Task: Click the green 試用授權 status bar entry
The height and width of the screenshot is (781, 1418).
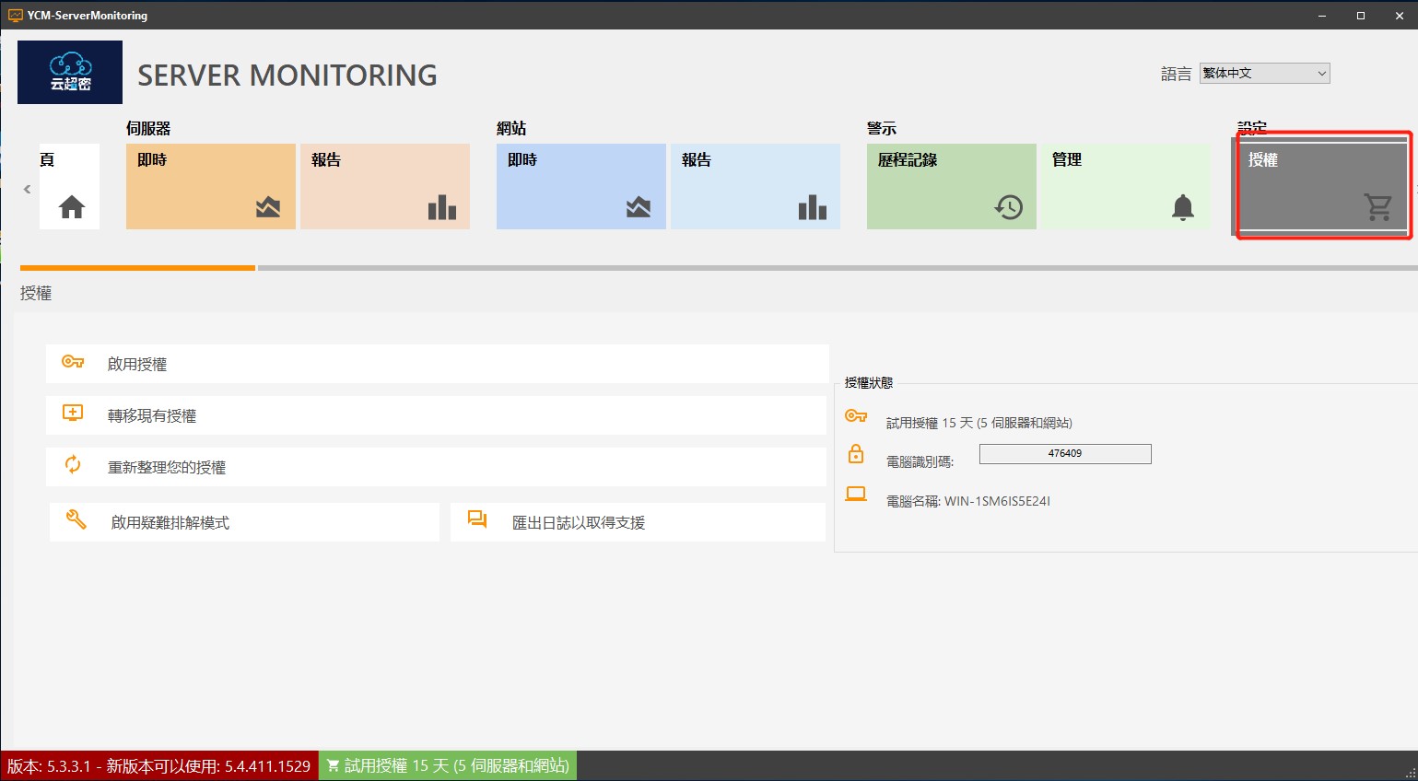Action: 448,766
